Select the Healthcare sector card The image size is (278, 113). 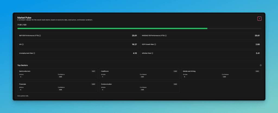click(x=139, y=74)
